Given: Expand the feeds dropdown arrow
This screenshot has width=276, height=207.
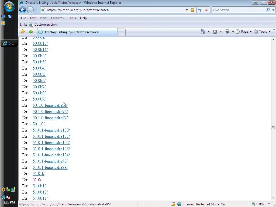Looking at the screenshot, I should pyautogui.click(x=221, y=32).
